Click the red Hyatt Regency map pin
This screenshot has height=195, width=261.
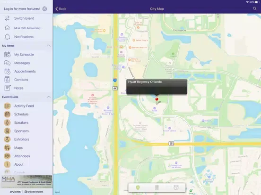[x=157, y=100]
